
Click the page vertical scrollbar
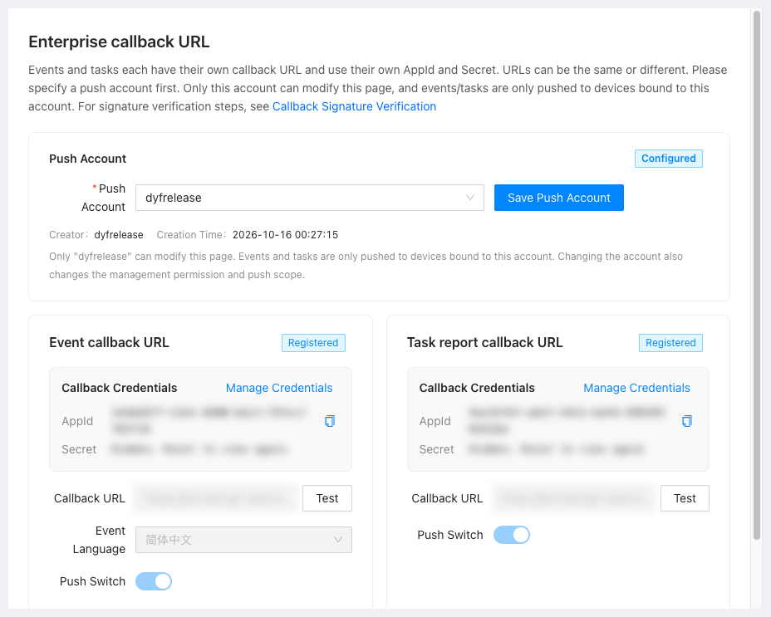757,276
